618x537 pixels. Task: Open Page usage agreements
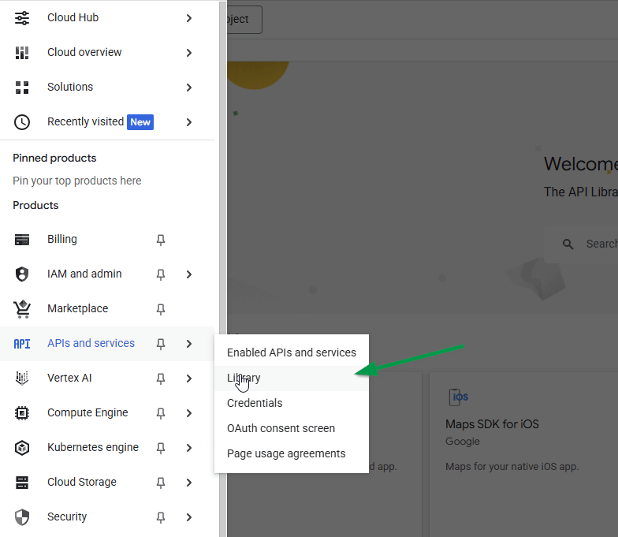292,454
